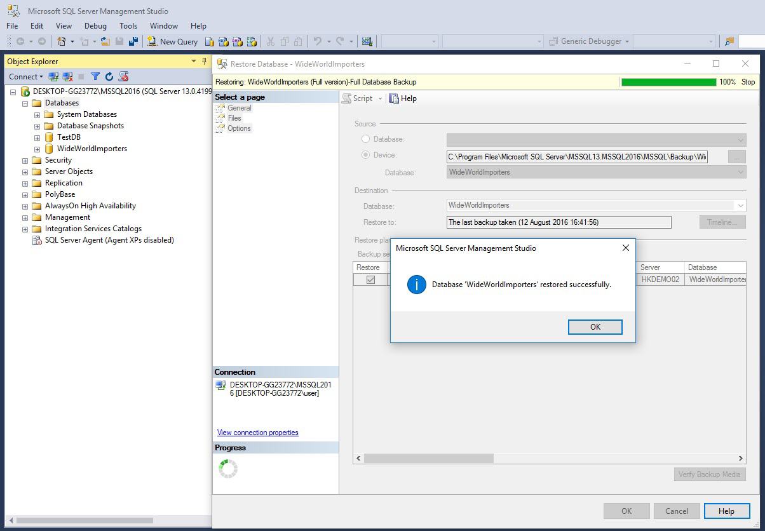Open the View menu
This screenshot has height=531, width=765.
coord(64,26)
